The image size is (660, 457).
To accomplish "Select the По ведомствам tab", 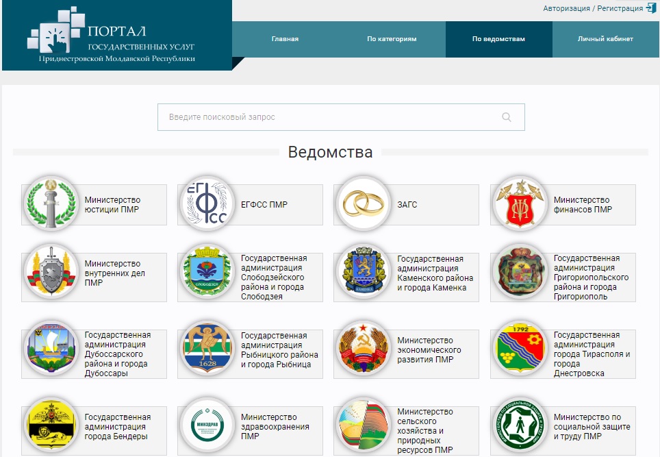I will 498,39.
